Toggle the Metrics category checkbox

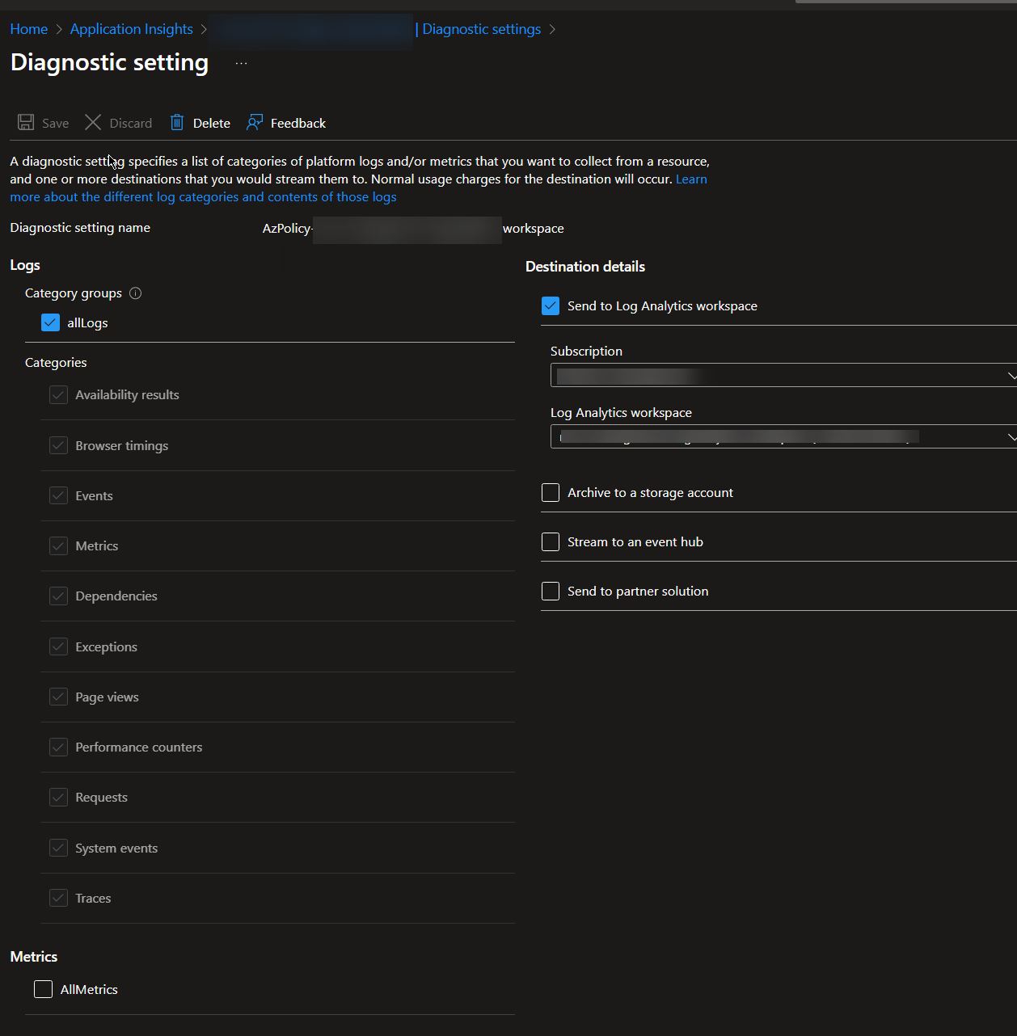pyautogui.click(x=58, y=546)
